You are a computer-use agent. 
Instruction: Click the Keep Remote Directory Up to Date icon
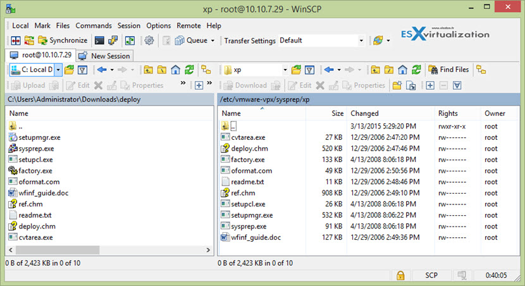coord(130,40)
